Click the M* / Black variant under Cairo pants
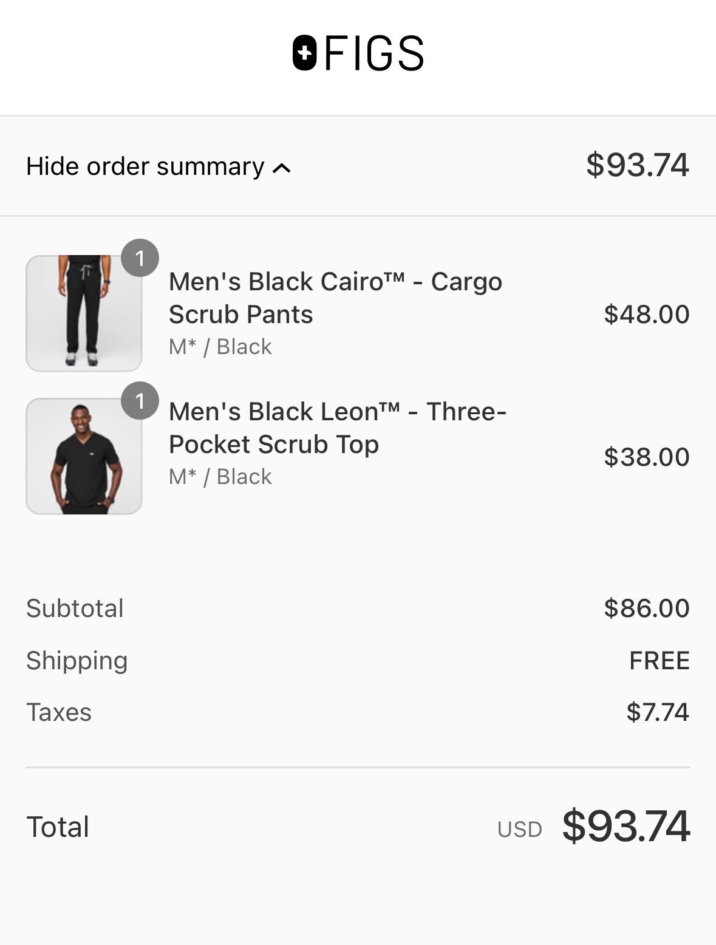Screen dimensions: 716x945 [220, 347]
